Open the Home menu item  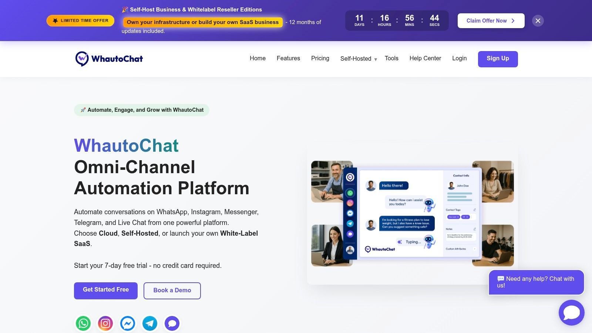click(258, 58)
